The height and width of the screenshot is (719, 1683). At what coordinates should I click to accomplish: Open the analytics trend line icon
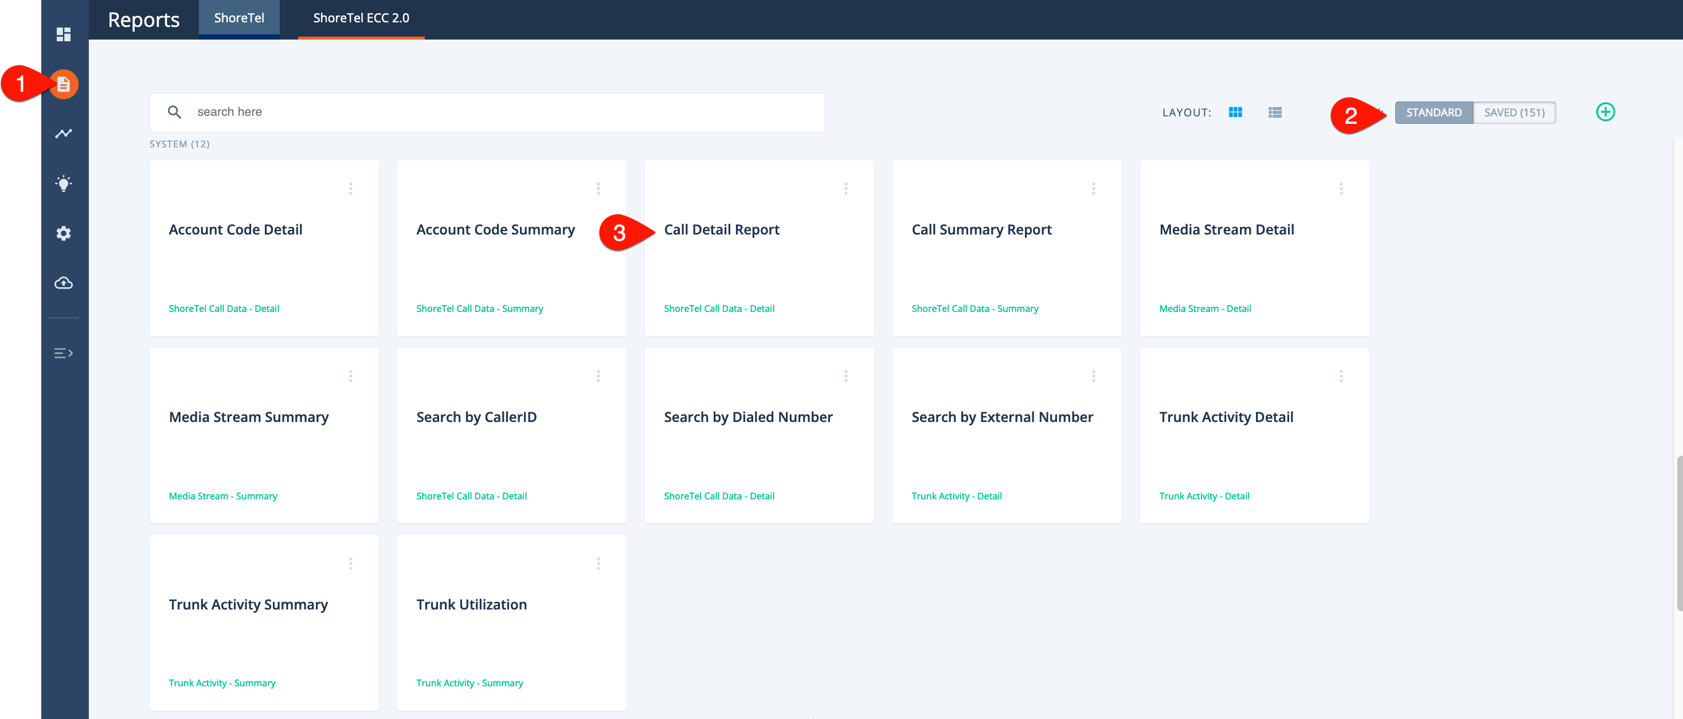coord(64,134)
